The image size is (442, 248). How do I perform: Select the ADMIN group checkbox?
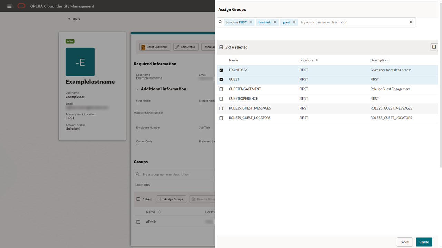point(138,222)
